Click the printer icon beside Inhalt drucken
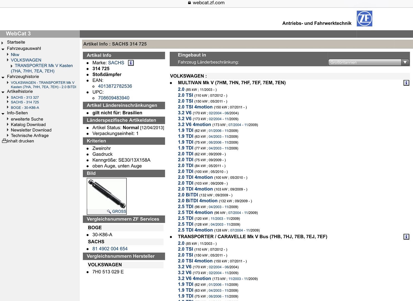413x301 pixels. (4, 141)
